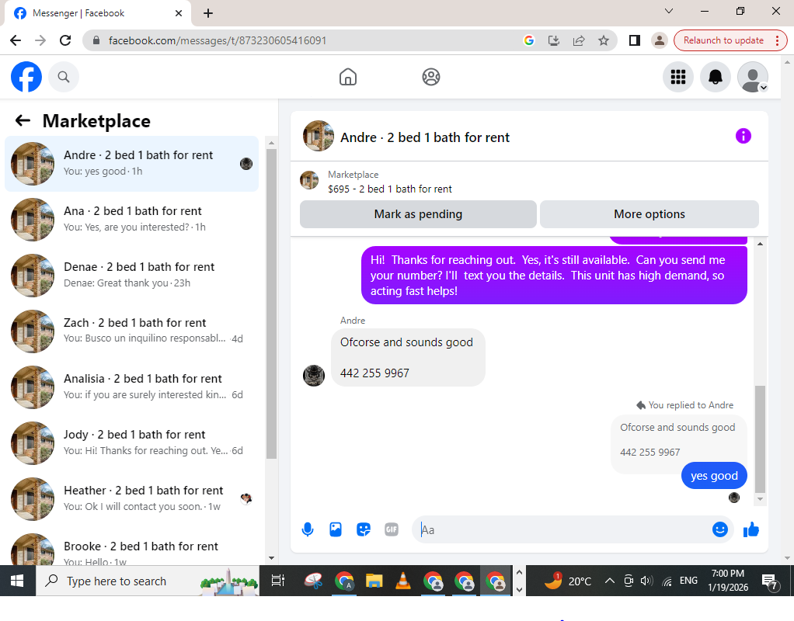Open the Chrome profile avatar
This screenshot has width=794, height=621.
point(660,40)
